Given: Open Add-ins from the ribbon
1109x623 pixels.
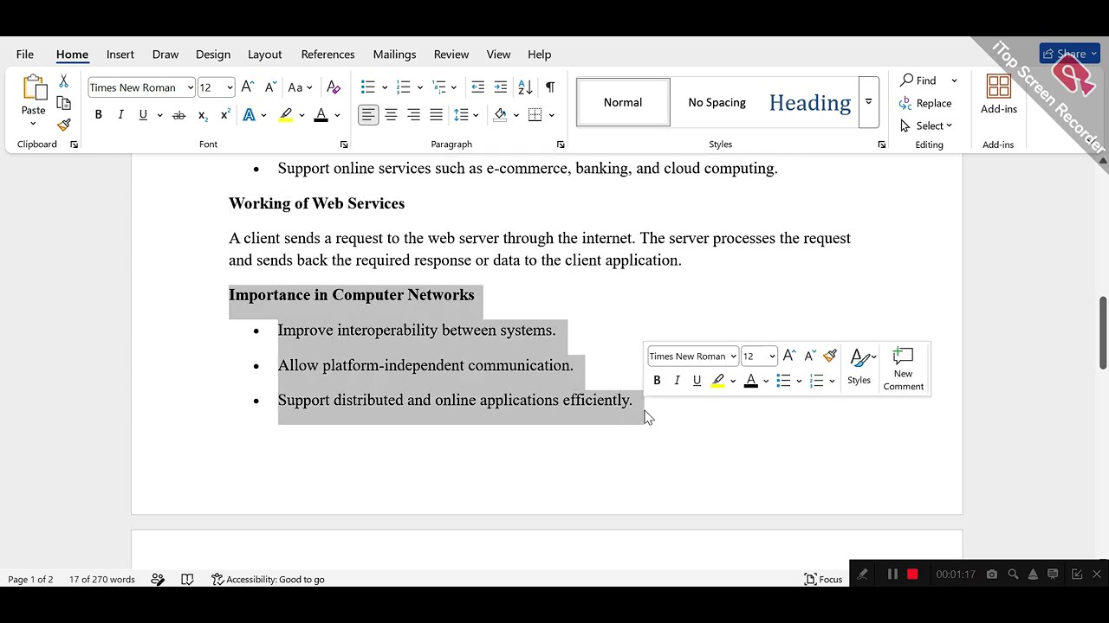Looking at the screenshot, I should click(998, 95).
